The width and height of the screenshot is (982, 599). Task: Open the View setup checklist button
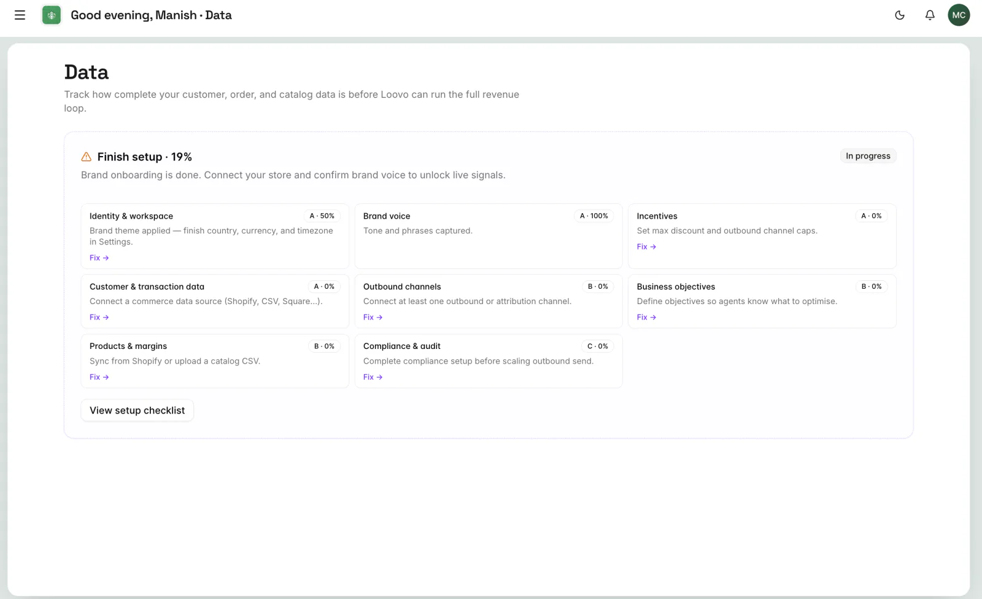(137, 410)
